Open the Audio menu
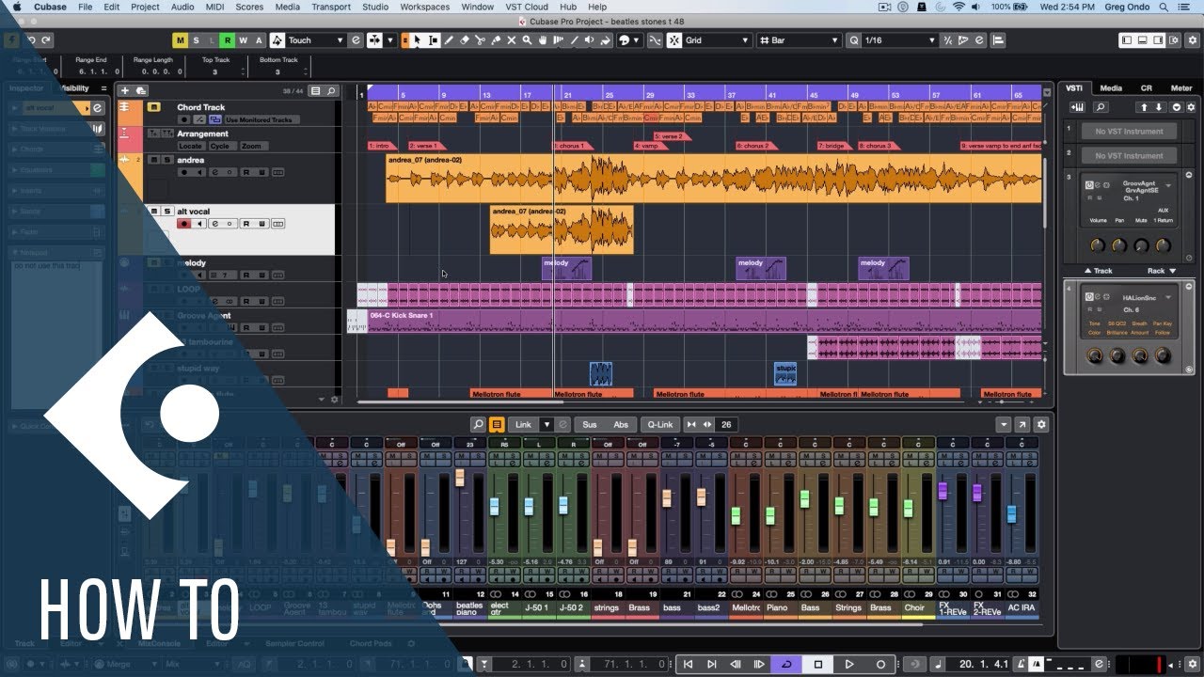 coord(182,7)
